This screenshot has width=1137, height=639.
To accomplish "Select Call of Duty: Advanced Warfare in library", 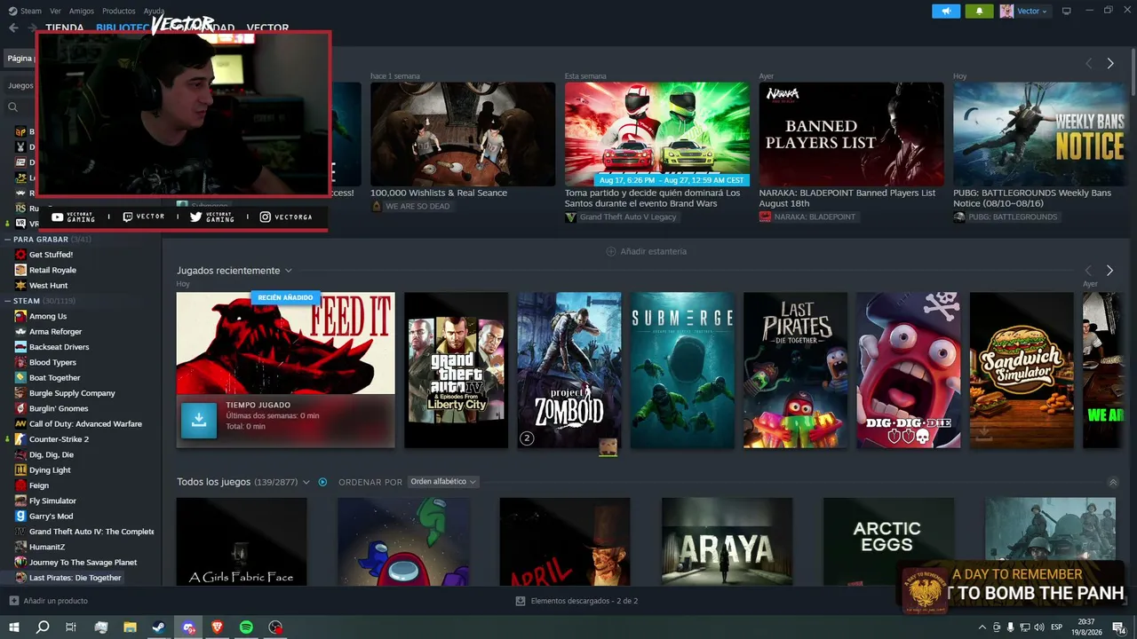I will (85, 424).
